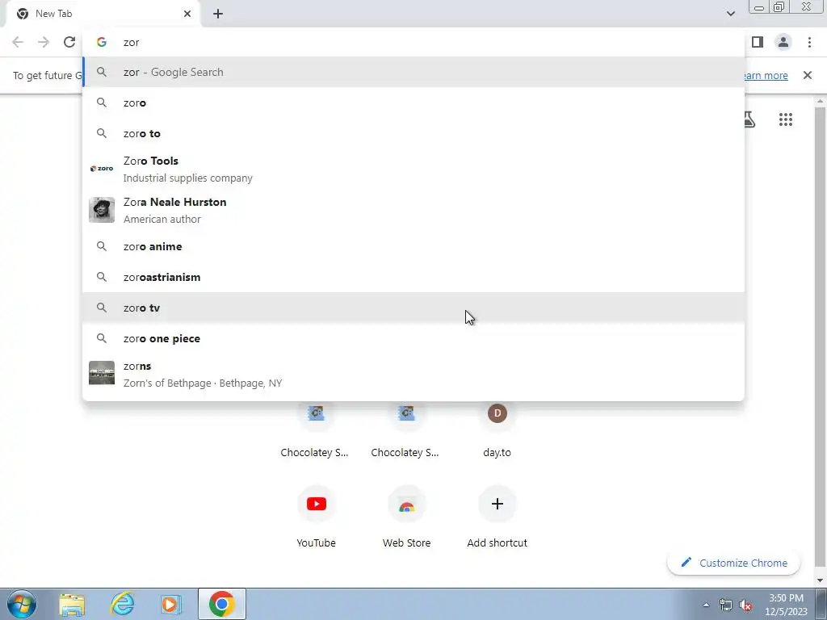827x620 pixels.
Task: Pick the 'zoroastrianism' suggestion
Action: point(414,277)
